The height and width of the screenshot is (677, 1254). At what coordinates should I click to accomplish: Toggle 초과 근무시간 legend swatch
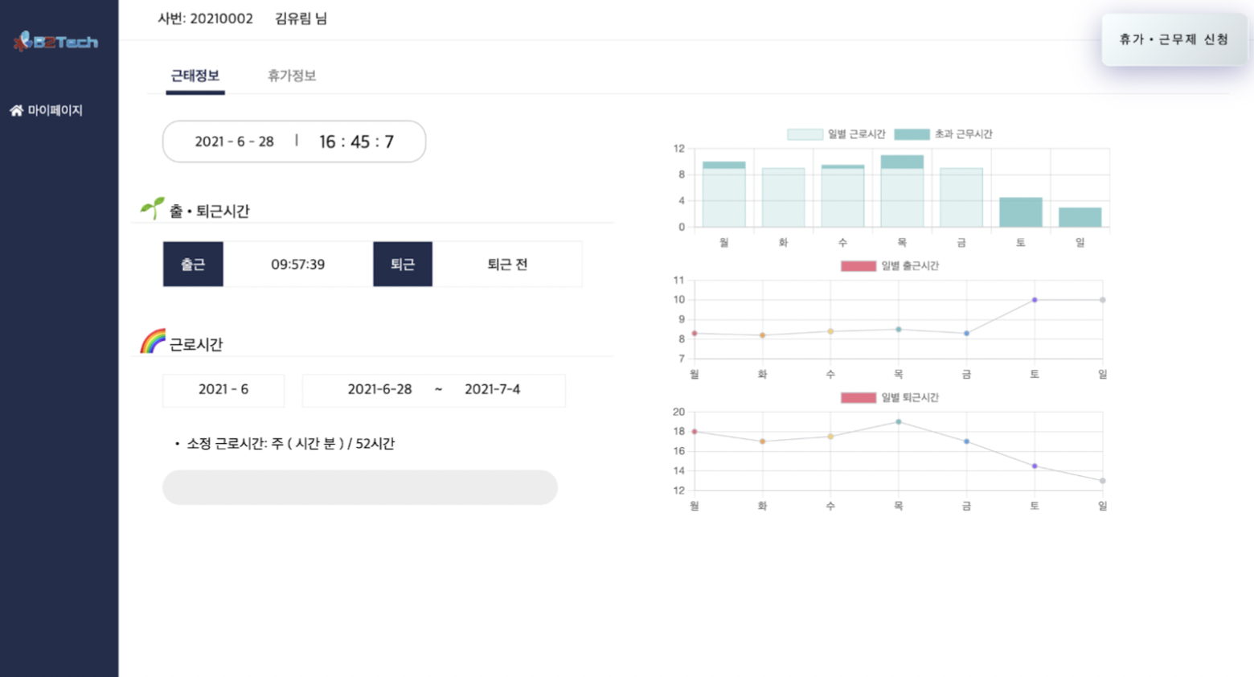(912, 134)
